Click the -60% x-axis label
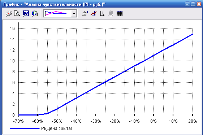This screenshot has height=135, width=203. click(38, 121)
